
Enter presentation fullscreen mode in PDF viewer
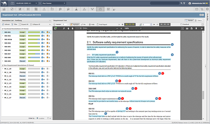[182, 28]
